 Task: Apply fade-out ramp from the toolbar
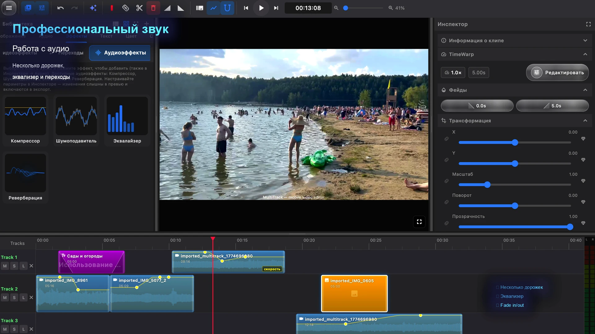181,8
